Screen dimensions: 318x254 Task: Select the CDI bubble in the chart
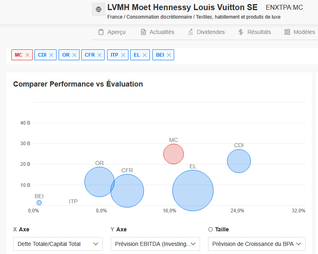(x=239, y=161)
